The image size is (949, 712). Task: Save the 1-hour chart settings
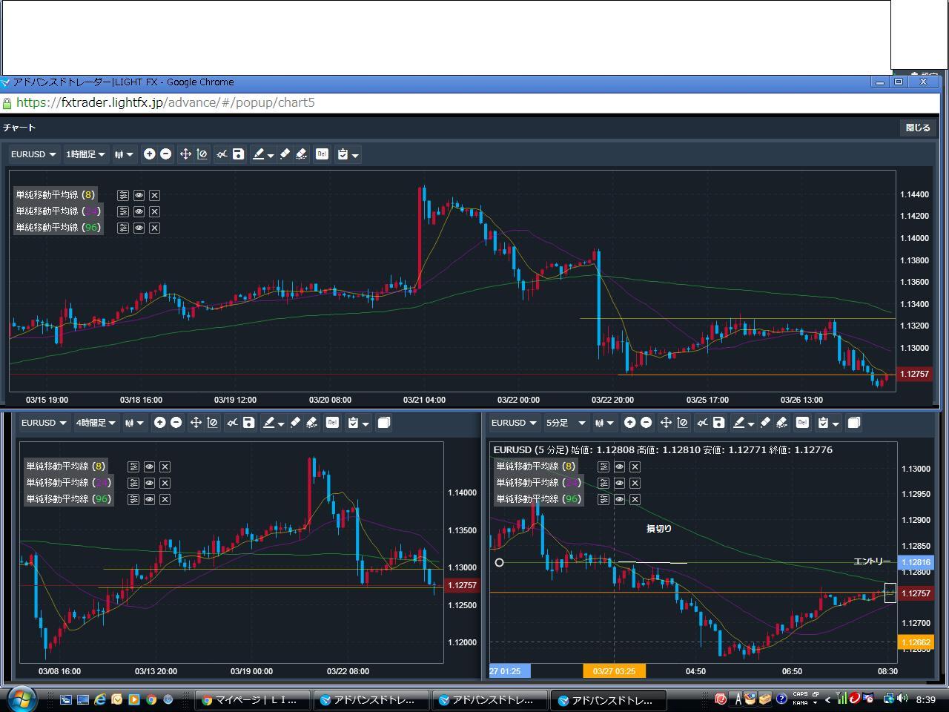238,154
